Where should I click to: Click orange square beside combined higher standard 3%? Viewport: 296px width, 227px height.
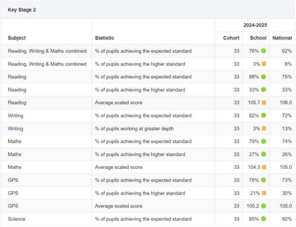point(264,64)
